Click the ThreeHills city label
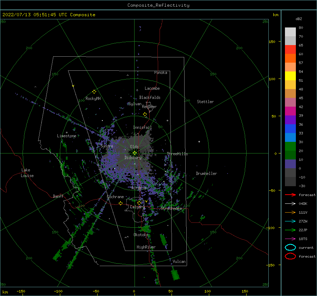 177,154
